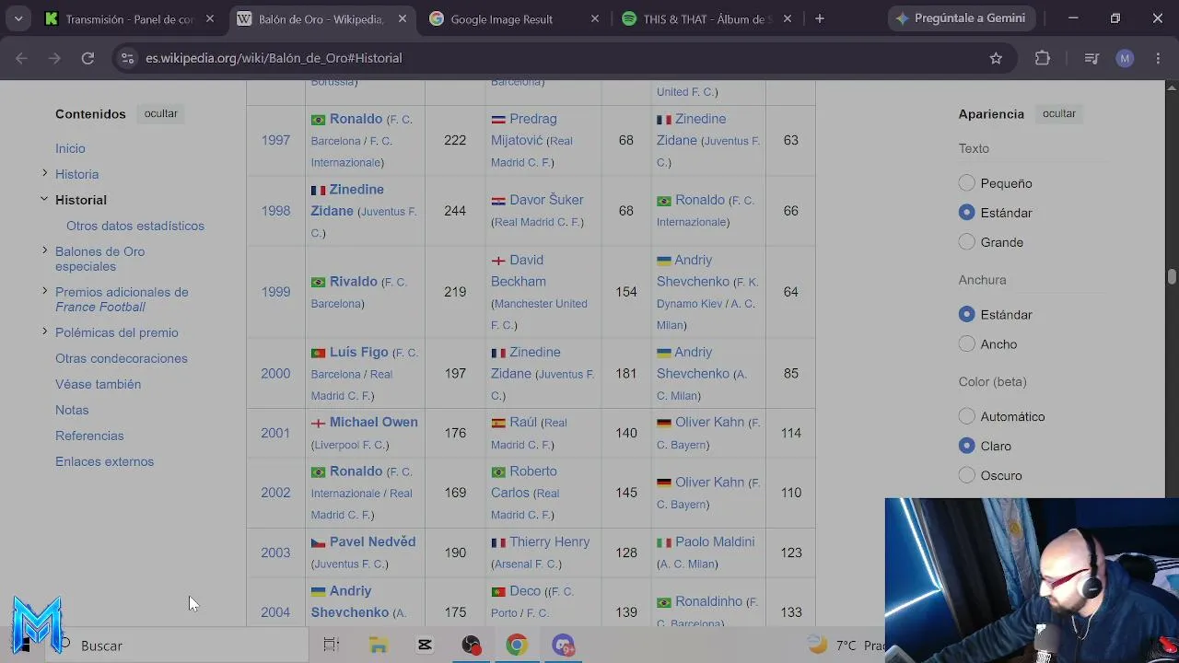
Task: Open the 1997 year link
Action: point(275,140)
